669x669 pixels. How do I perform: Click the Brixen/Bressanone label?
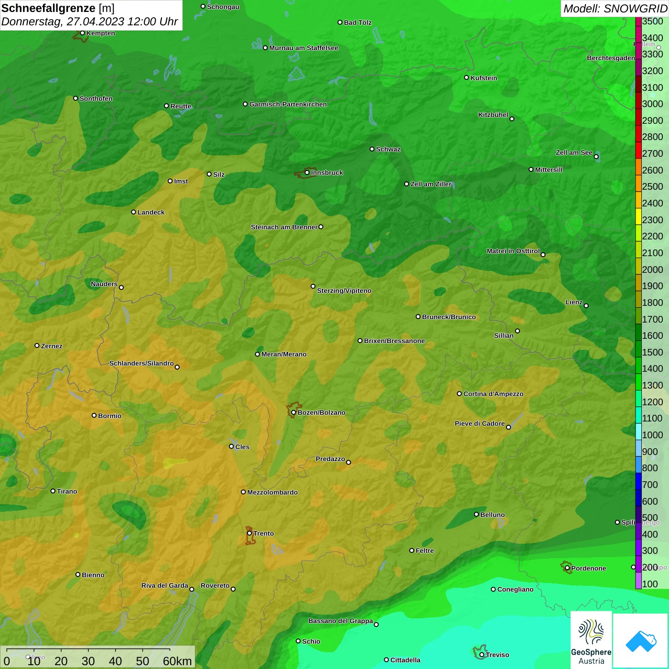click(x=394, y=341)
